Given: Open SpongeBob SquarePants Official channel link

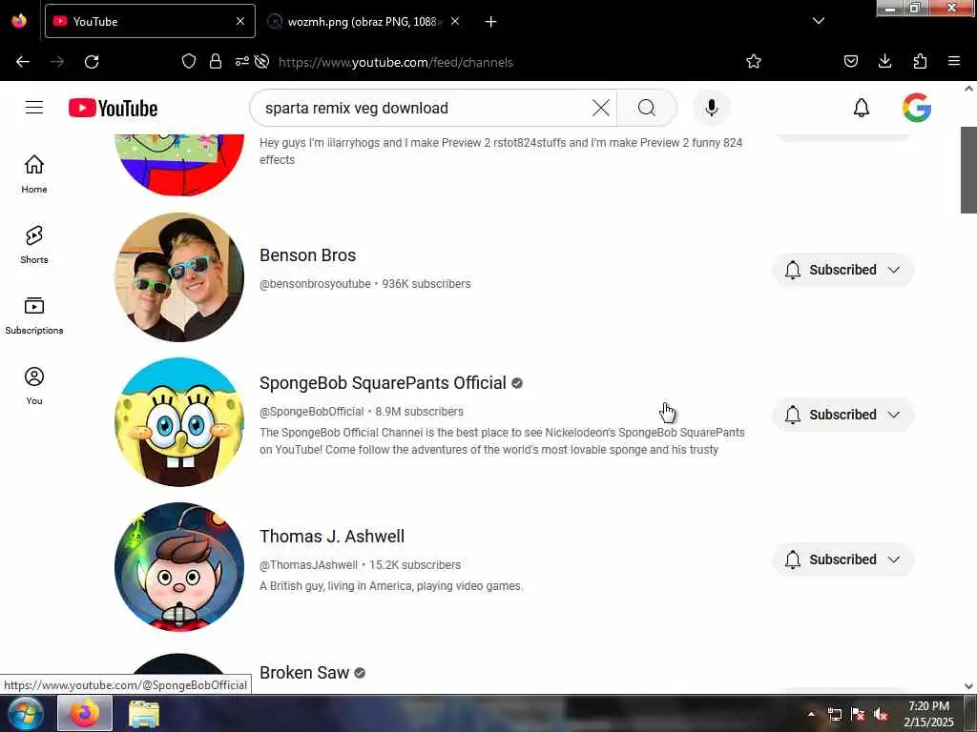Looking at the screenshot, I should [x=383, y=383].
